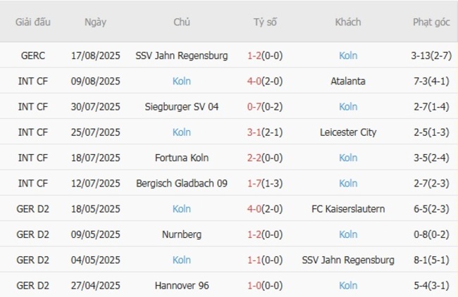Open SSV Jahn Regensburg home team on 17/08/2025
Image resolution: width=458 pixels, height=297 pixels.
(x=182, y=56)
